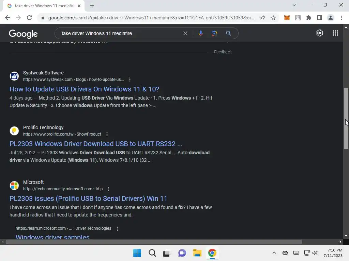Click horizontal scrollbar right arrow
Screen dimensions: 349x261
(x=340, y=242)
